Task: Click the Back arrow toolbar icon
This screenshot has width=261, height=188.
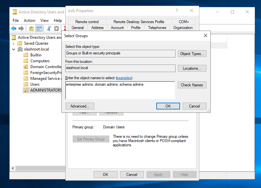Action: coord(14,29)
